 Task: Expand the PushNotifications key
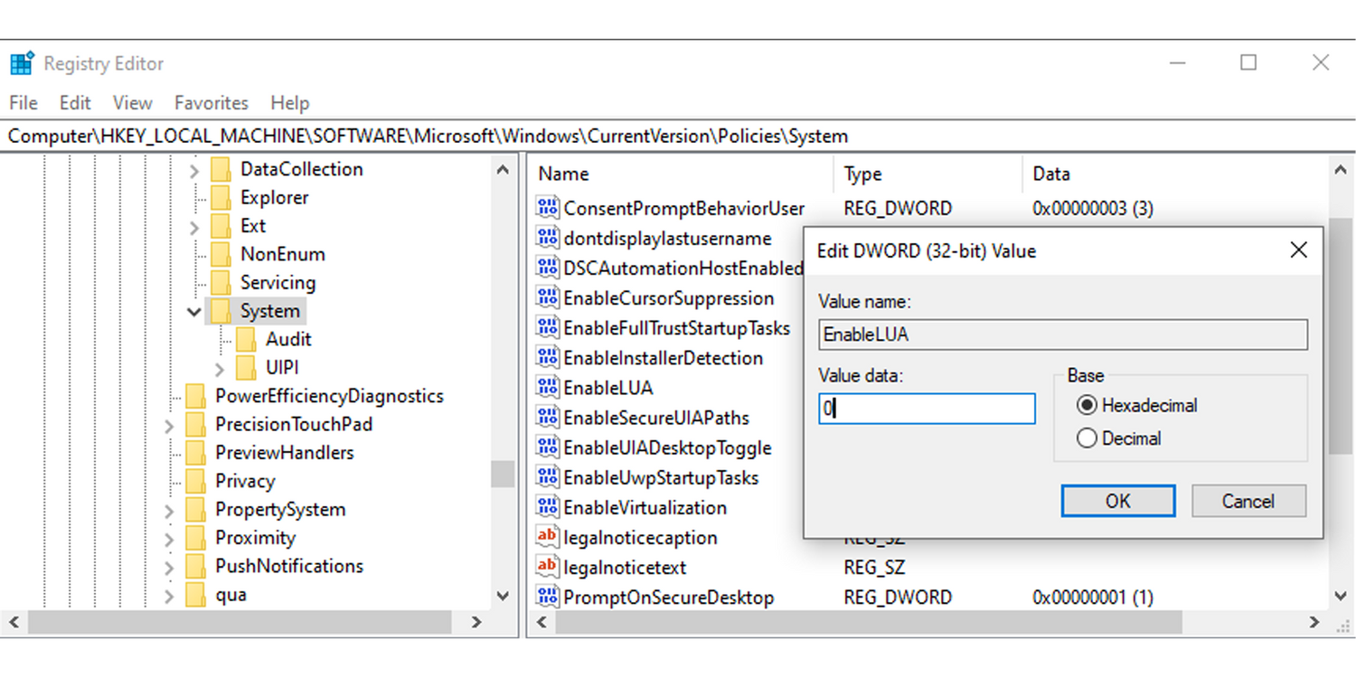point(169,567)
